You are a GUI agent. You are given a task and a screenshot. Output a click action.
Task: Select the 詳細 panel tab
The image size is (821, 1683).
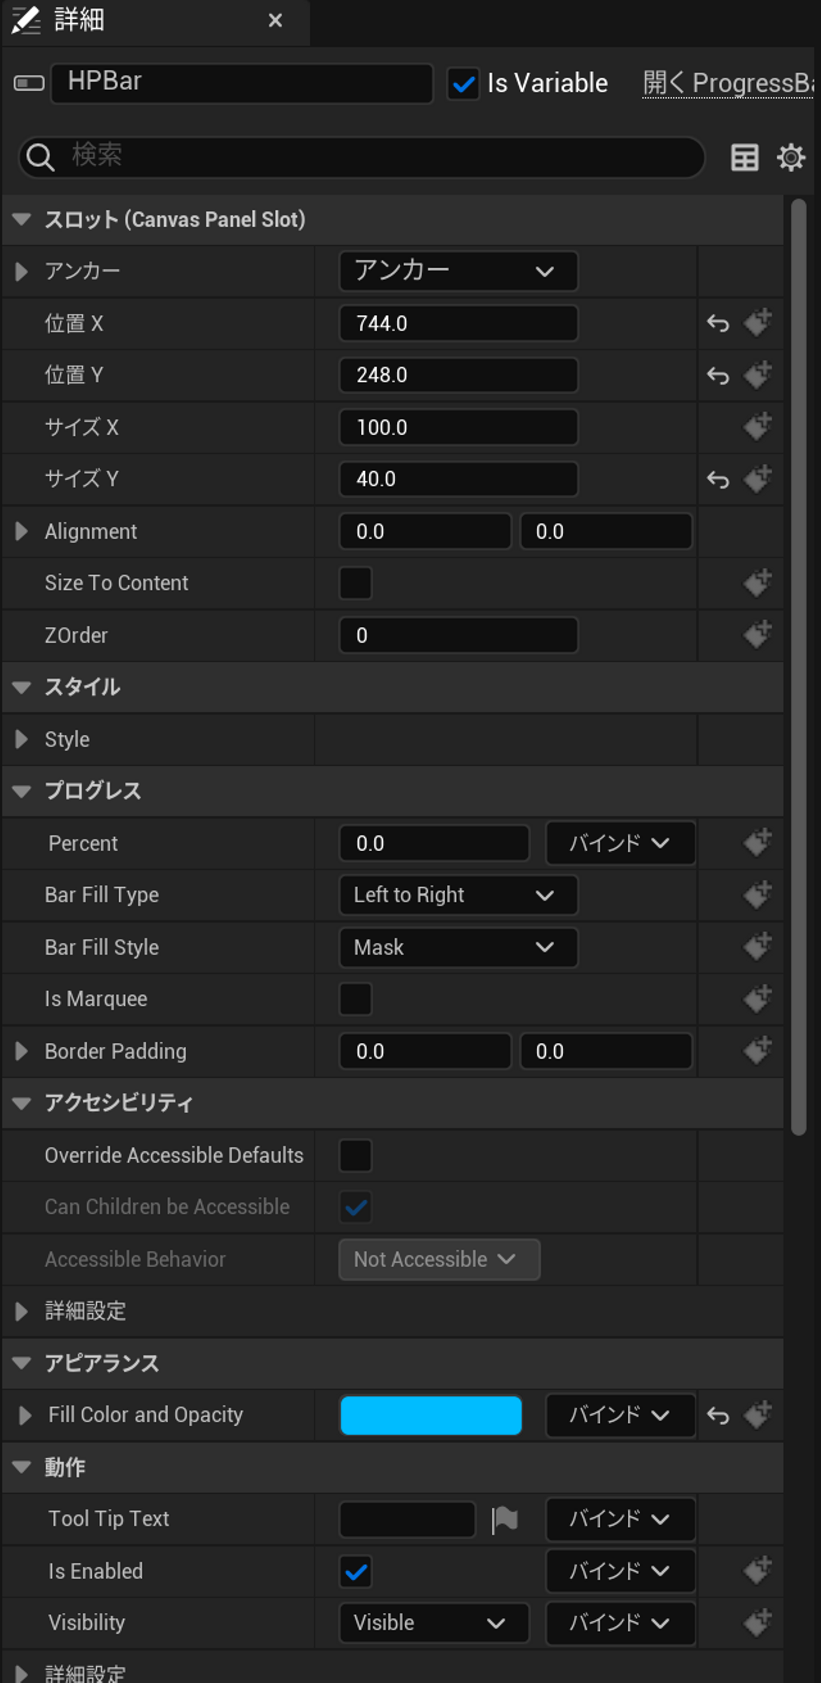(79, 21)
